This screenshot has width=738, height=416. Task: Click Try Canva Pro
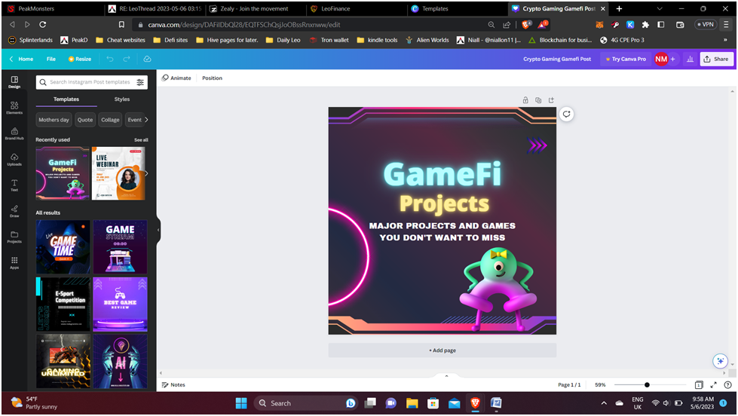[626, 59]
